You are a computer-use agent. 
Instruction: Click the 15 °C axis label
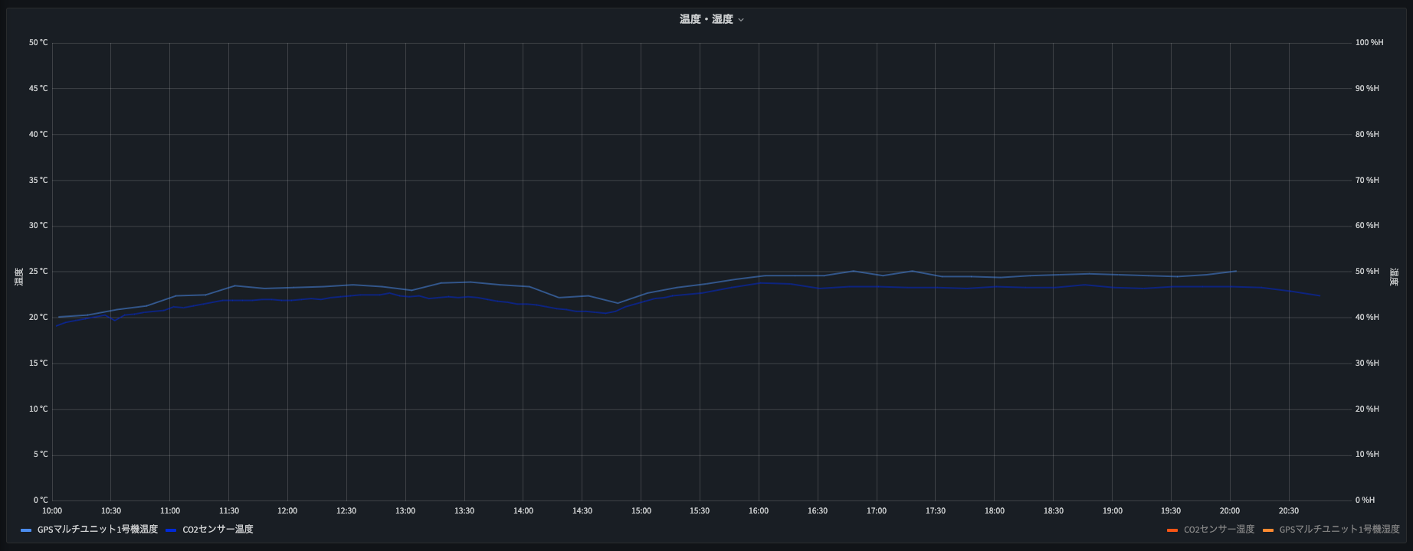38,364
